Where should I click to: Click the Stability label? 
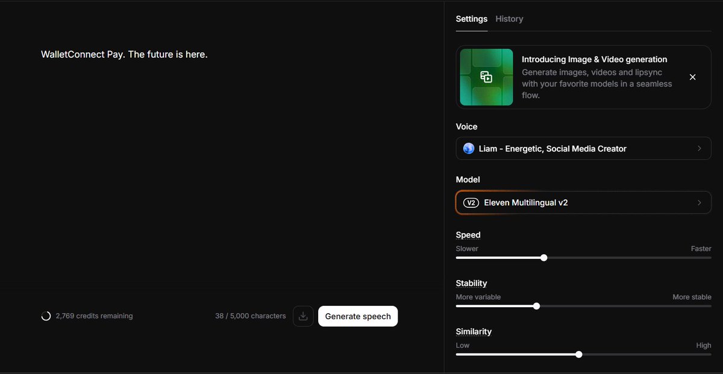471,283
